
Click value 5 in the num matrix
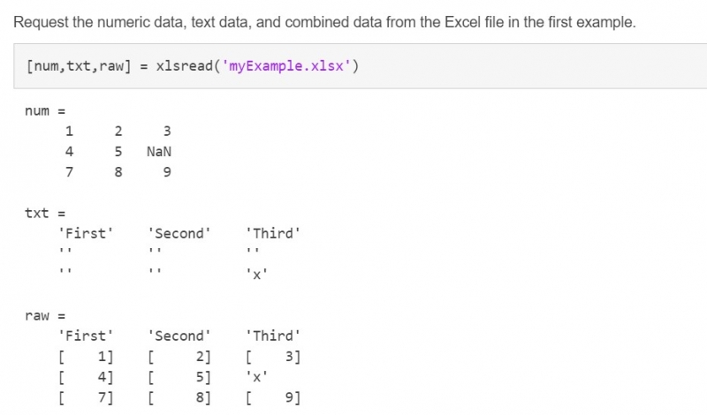[x=118, y=151]
